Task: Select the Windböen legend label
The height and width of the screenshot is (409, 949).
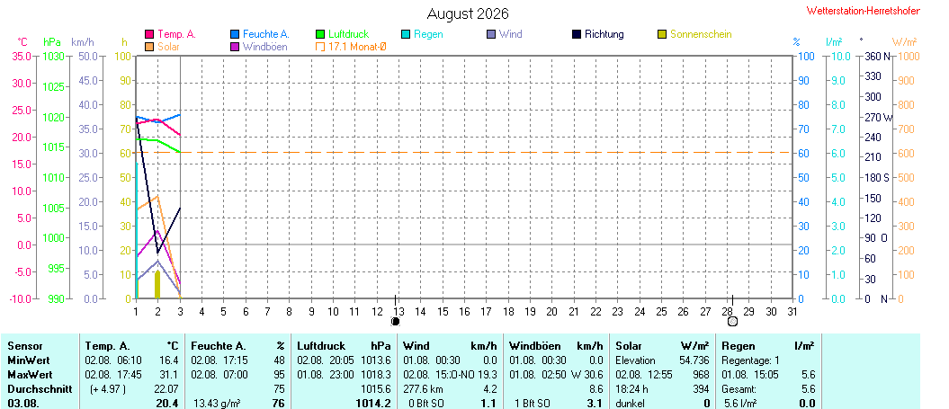Action: (x=265, y=47)
